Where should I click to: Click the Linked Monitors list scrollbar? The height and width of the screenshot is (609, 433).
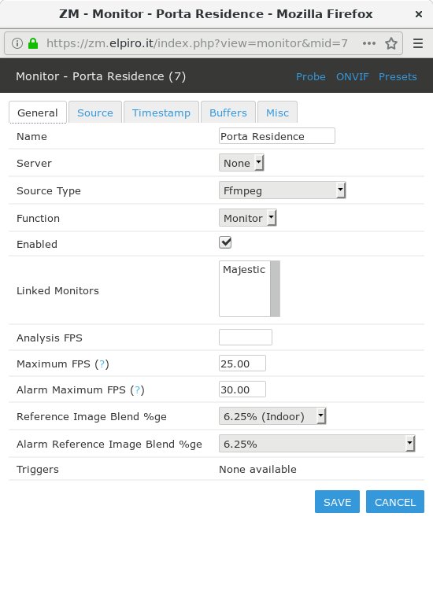coord(276,289)
